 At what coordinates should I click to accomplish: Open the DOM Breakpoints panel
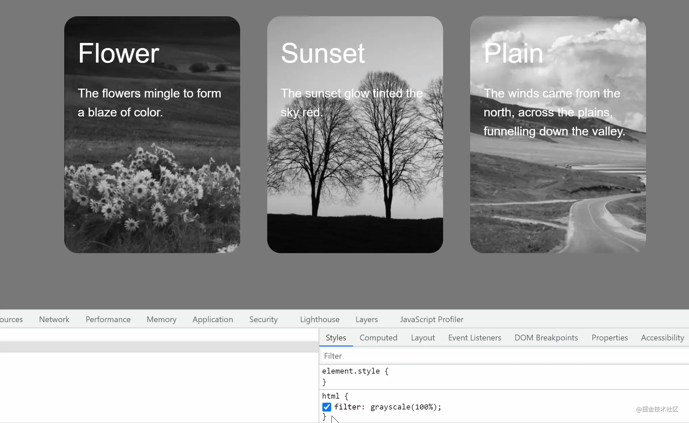coord(546,338)
